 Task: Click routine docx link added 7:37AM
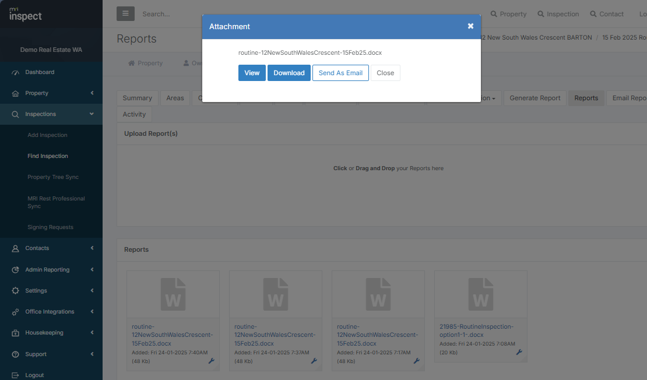coord(275,335)
